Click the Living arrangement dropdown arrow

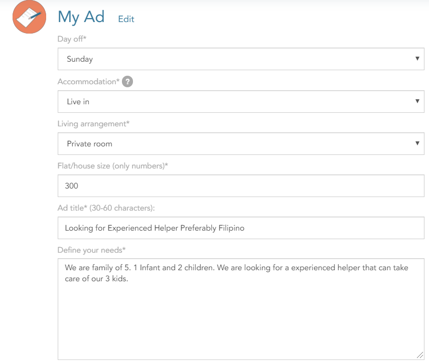point(417,143)
